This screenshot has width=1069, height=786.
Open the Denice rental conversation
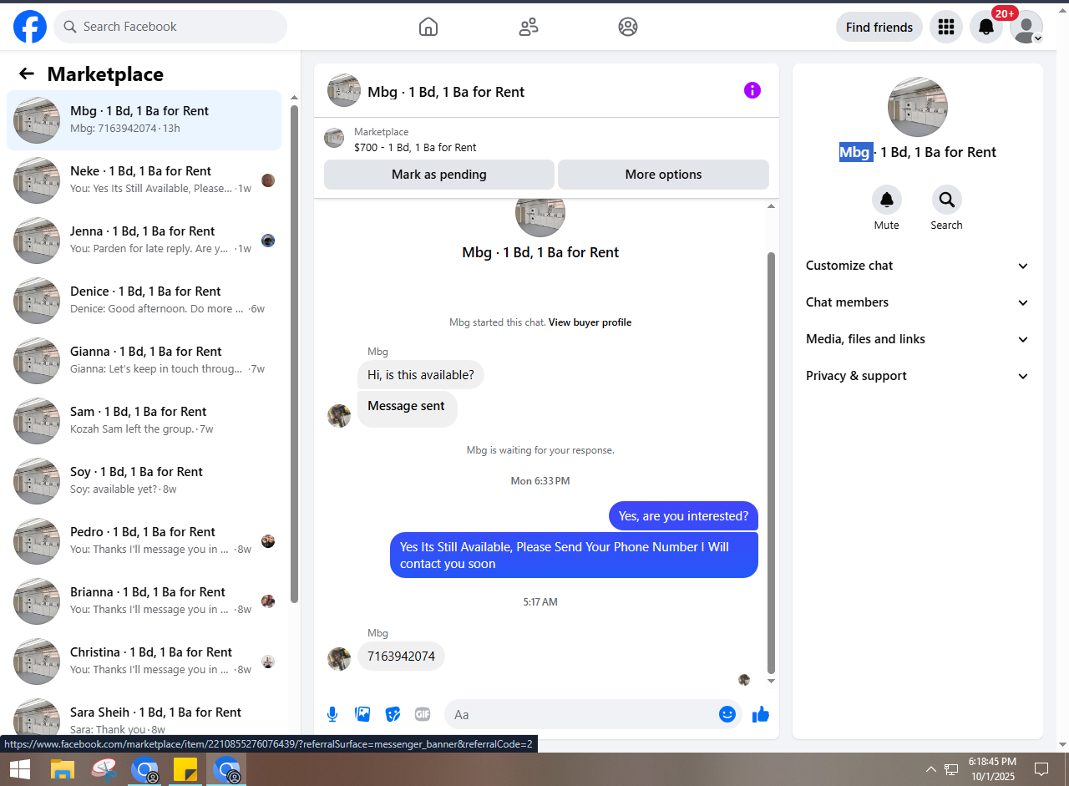point(144,301)
